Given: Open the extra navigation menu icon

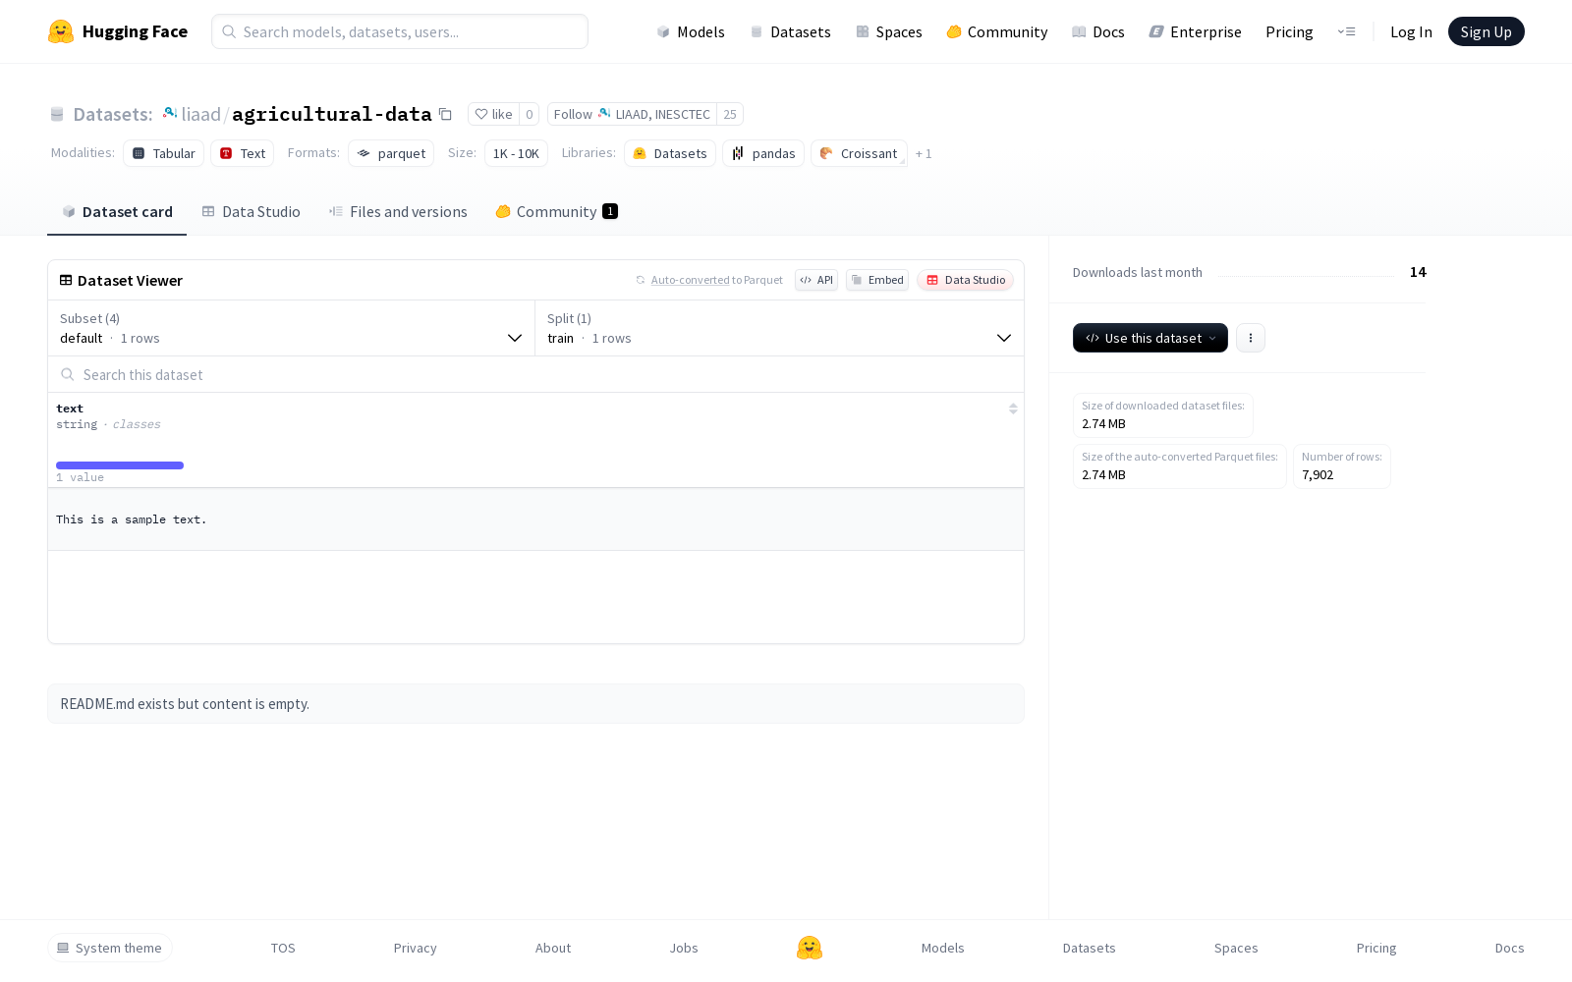Looking at the screenshot, I should point(1346,31).
